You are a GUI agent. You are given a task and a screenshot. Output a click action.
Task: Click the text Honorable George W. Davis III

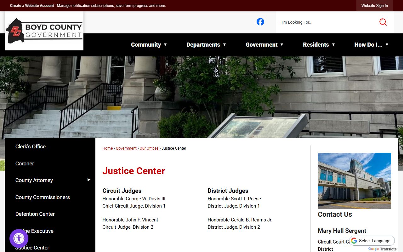(134, 199)
